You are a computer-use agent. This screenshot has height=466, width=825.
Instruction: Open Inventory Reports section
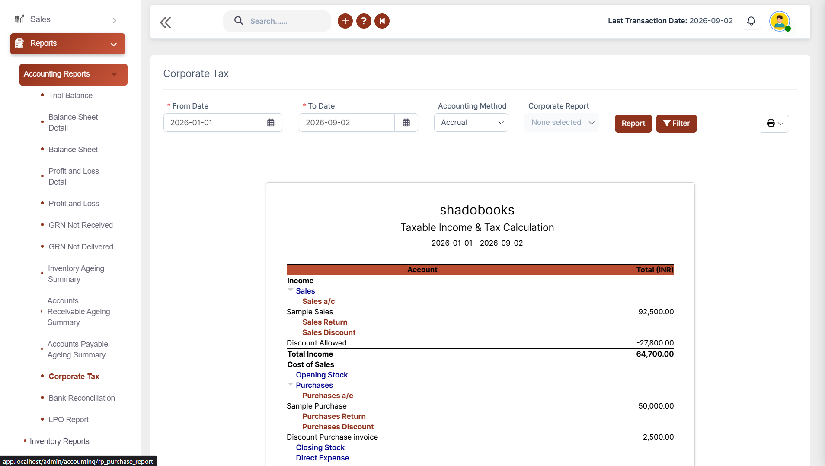pos(60,441)
